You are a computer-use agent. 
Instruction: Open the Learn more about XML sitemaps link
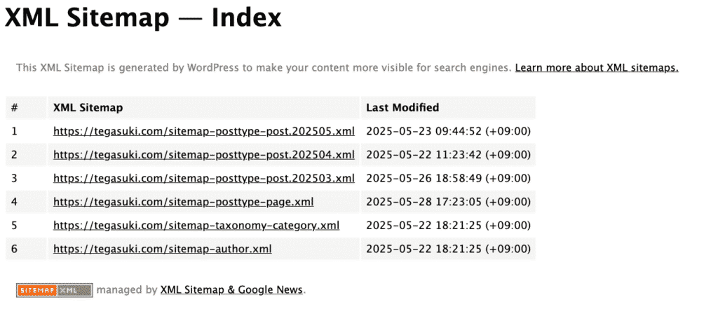(597, 68)
